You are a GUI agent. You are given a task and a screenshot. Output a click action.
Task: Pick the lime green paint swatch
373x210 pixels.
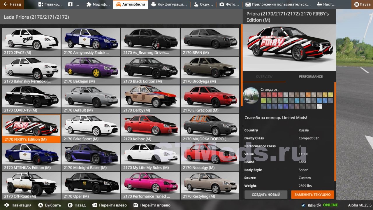(263, 101)
